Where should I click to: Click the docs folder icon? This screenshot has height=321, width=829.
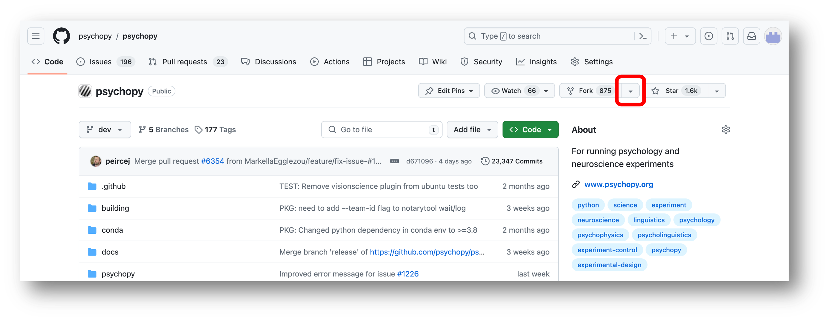click(92, 251)
